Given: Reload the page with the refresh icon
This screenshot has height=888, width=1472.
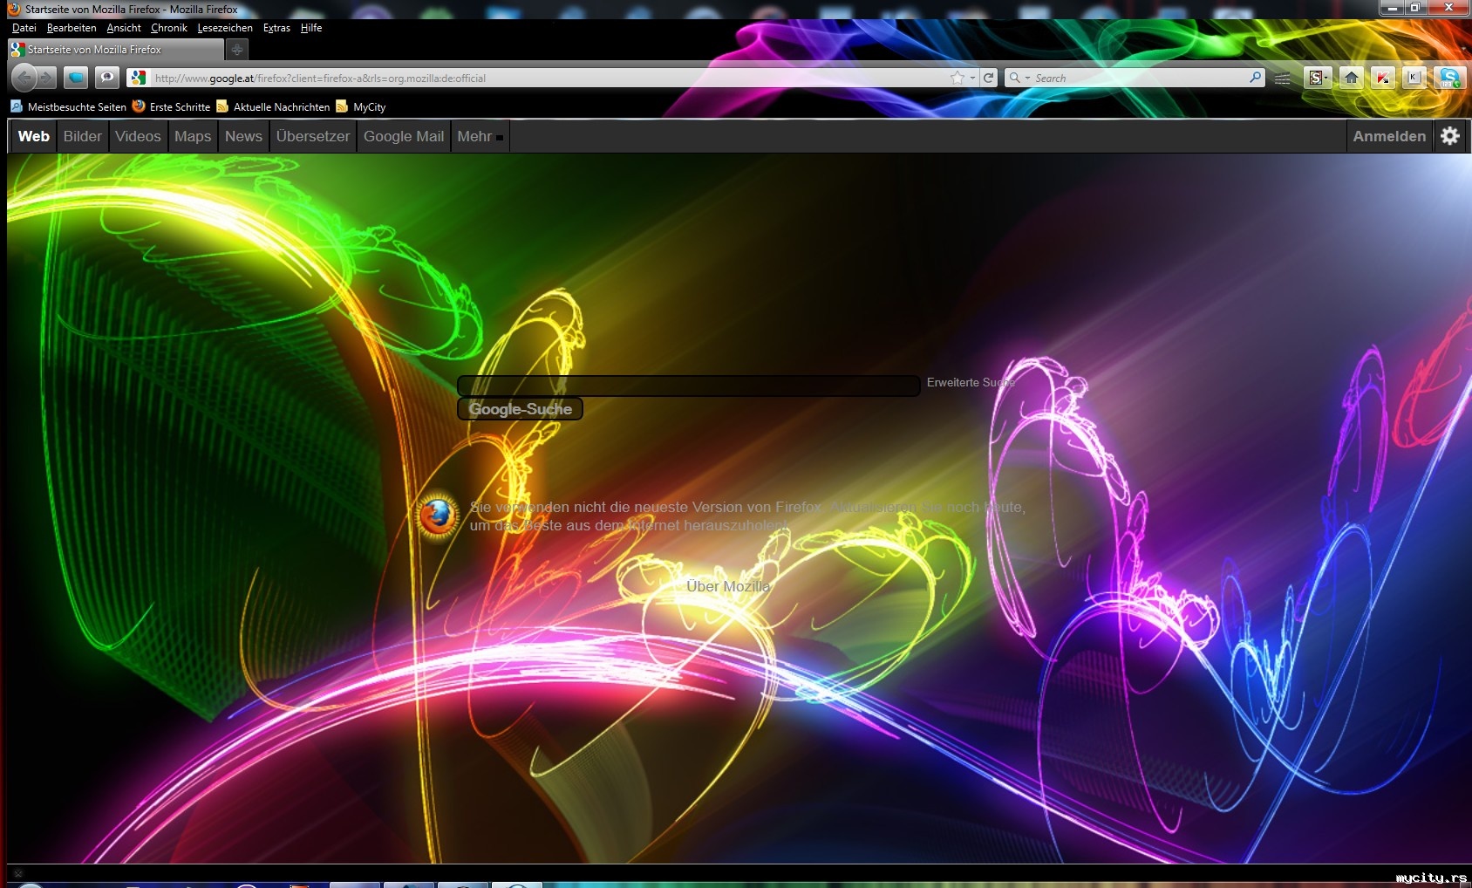Looking at the screenshot, I should click(988, 78).
